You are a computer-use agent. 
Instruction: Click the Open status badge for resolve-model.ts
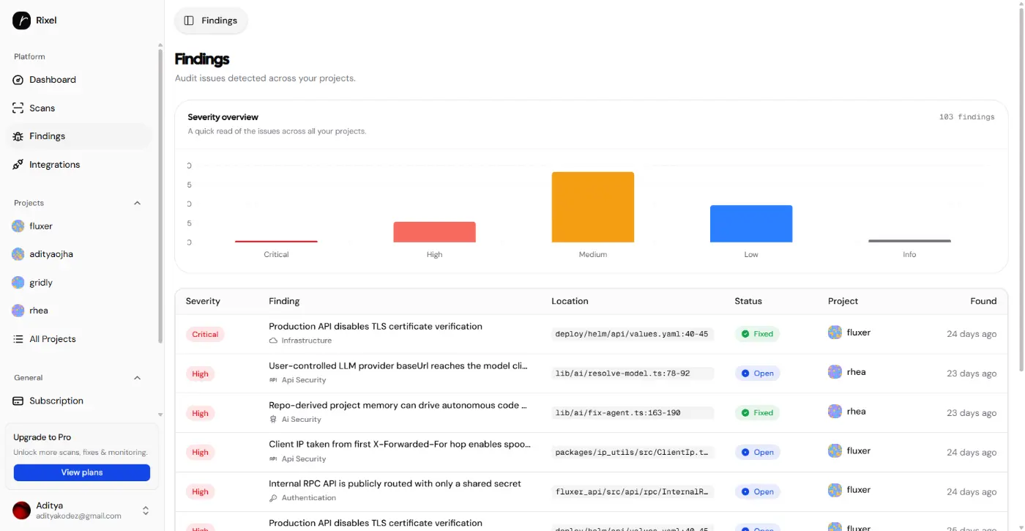coord(757,374)
